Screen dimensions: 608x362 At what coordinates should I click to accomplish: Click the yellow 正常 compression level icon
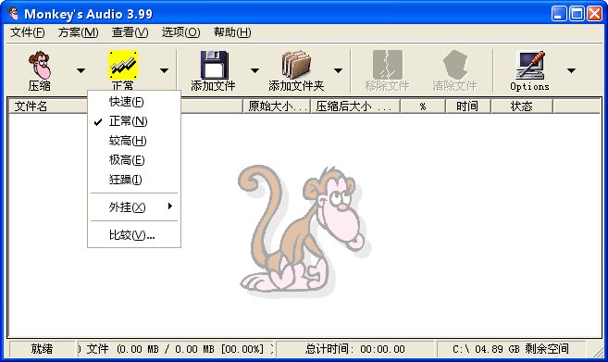pyautogui.click(x=123, y=65)
